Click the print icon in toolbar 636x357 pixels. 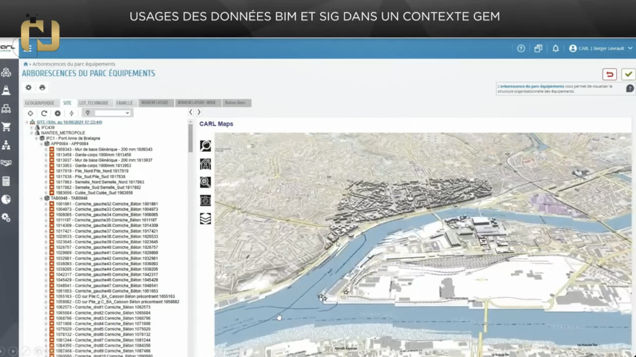pos(42,88)
